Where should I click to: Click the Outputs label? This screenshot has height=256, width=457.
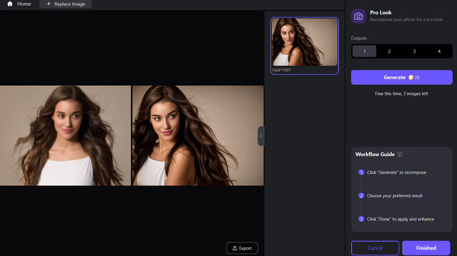pos(359,38)
